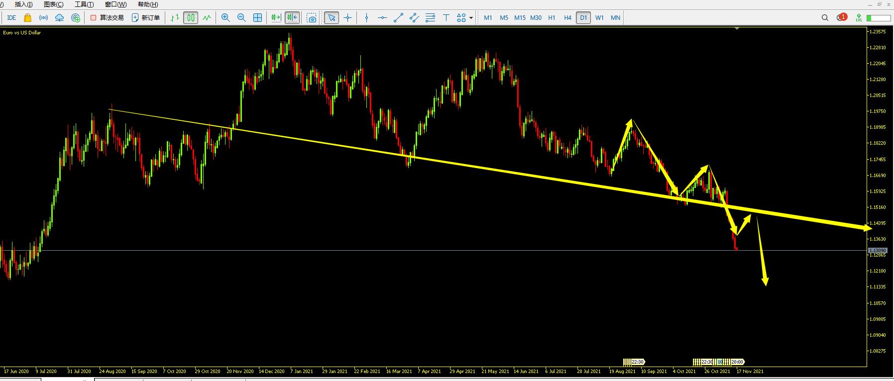This screenshot has width=894, height=381.
Task: Switch timeframe to M15
Action: (x=520, y=18)
